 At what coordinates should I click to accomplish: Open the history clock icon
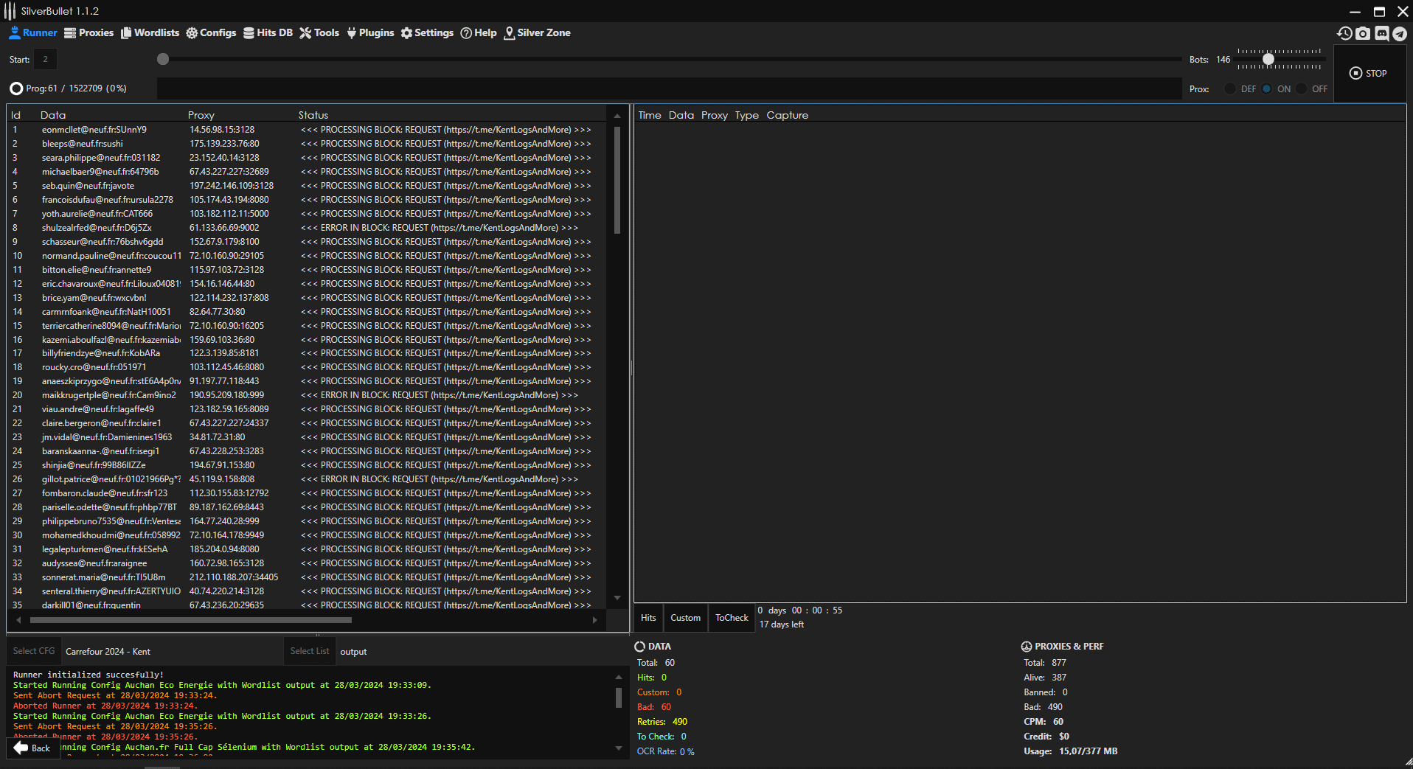(1344, 33)
